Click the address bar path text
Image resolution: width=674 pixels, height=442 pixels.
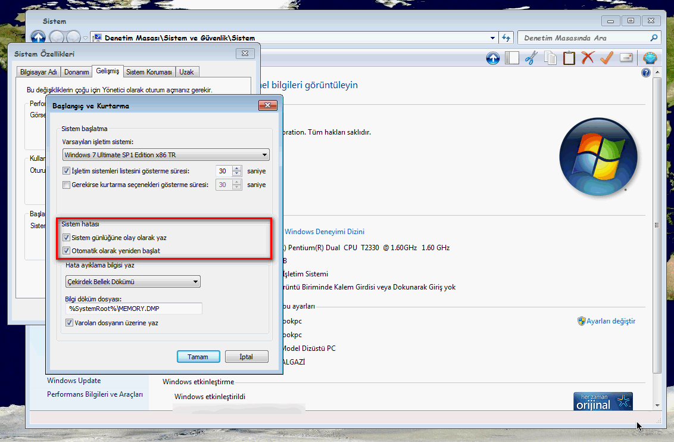pyautogui.click(x=180, y=38)
